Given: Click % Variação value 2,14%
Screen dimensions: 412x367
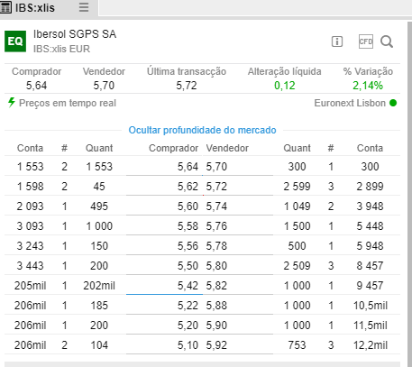Looking at the screenshot, I should tap(368, 86).
